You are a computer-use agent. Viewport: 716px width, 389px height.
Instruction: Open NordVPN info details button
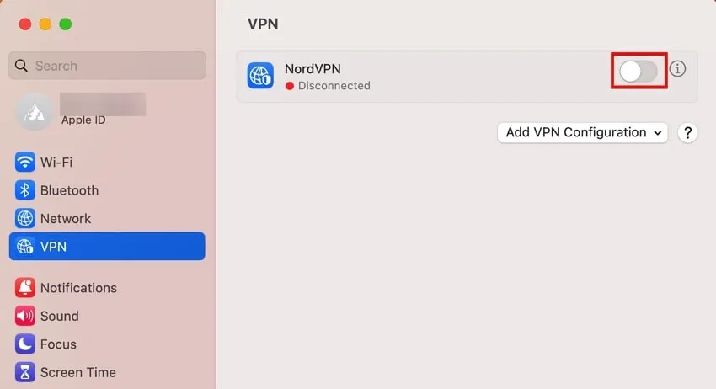point(677,69)
